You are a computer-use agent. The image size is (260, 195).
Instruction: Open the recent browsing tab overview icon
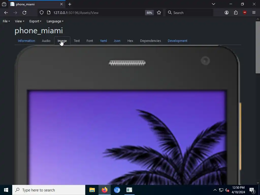tap(4, 4)
